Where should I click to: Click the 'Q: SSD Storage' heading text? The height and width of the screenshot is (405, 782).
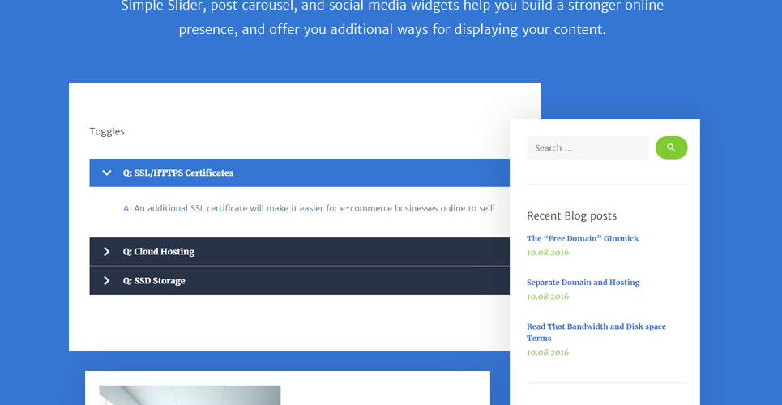(x=154, y=281)
